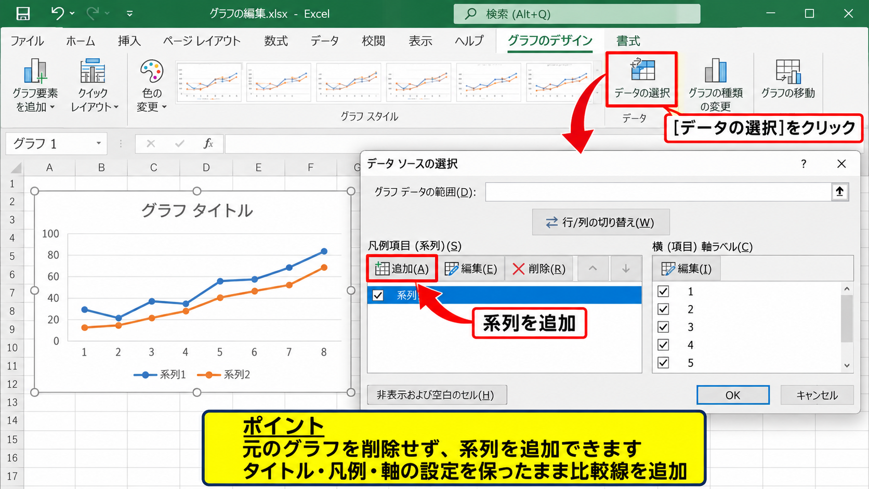This screenshot has height=489, width=869.
Task: Choose the sixth chart style thumbnail
Action: (x=559, y=82)
